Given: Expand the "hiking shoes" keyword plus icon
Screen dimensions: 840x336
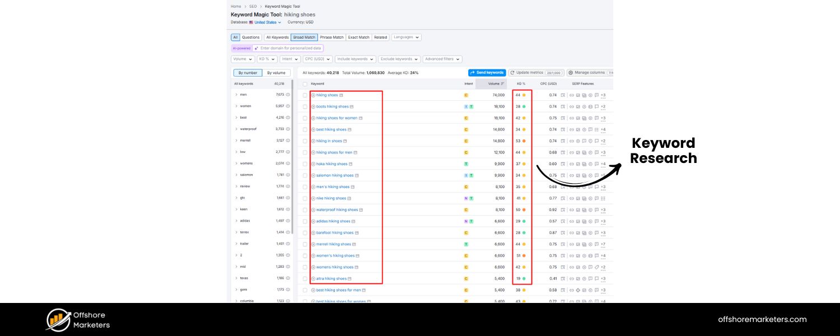Looking at the screenshot, I should [x=312, y=95].
